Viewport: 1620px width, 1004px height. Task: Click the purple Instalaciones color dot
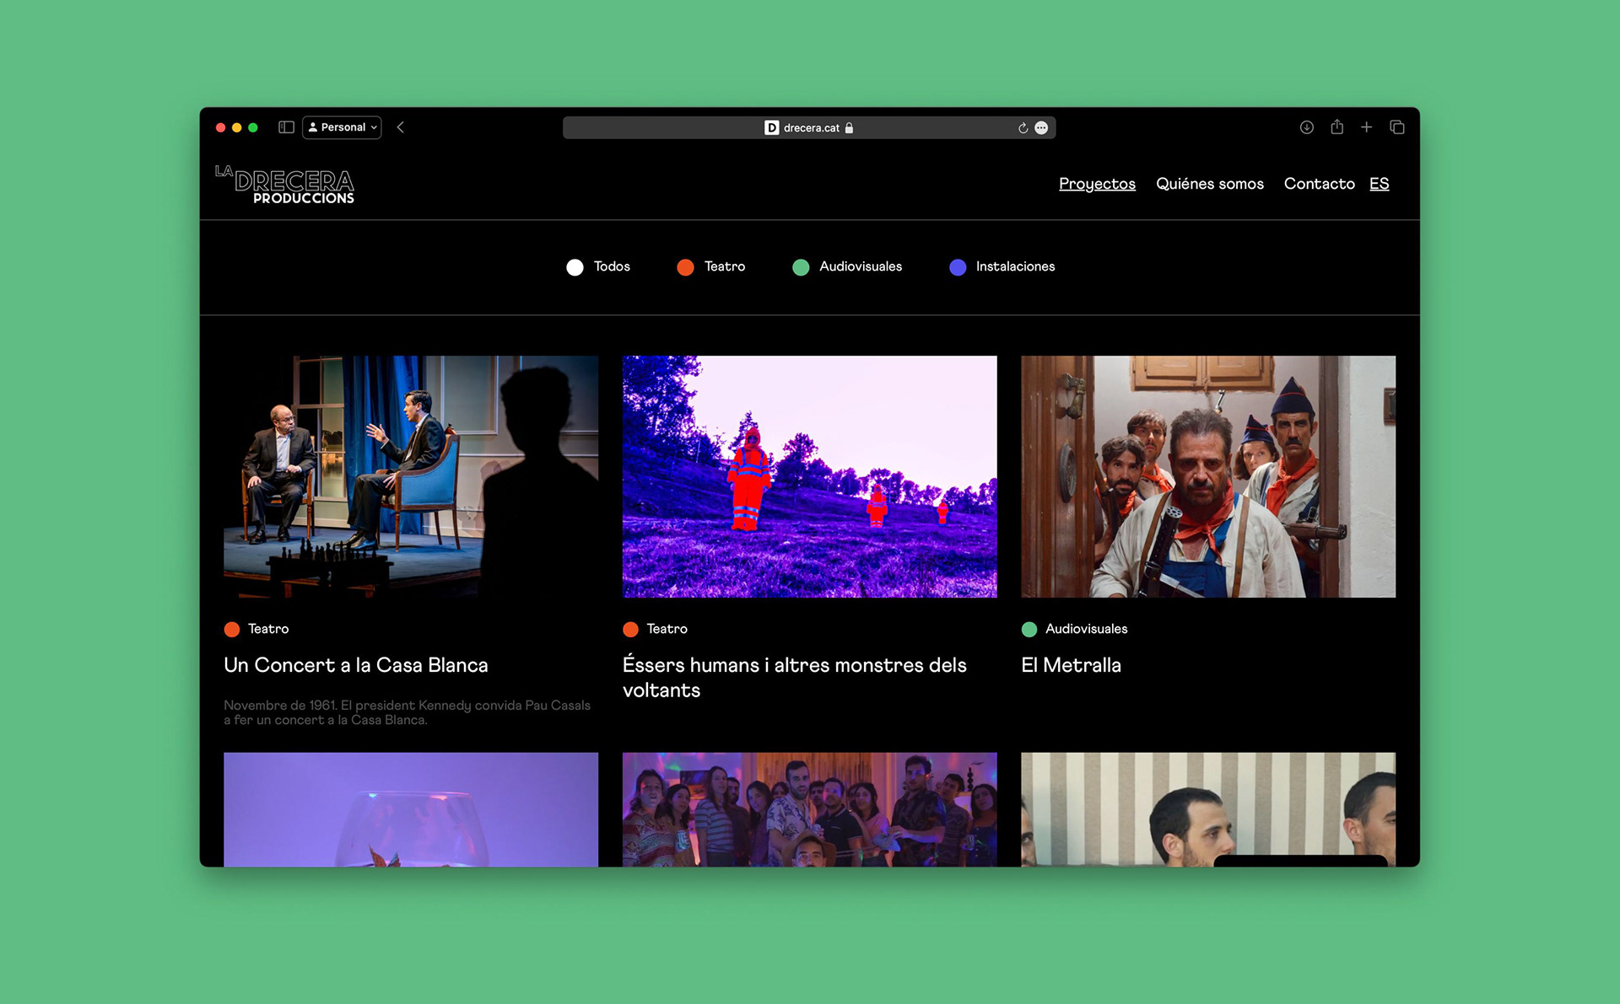coord(958,267)
